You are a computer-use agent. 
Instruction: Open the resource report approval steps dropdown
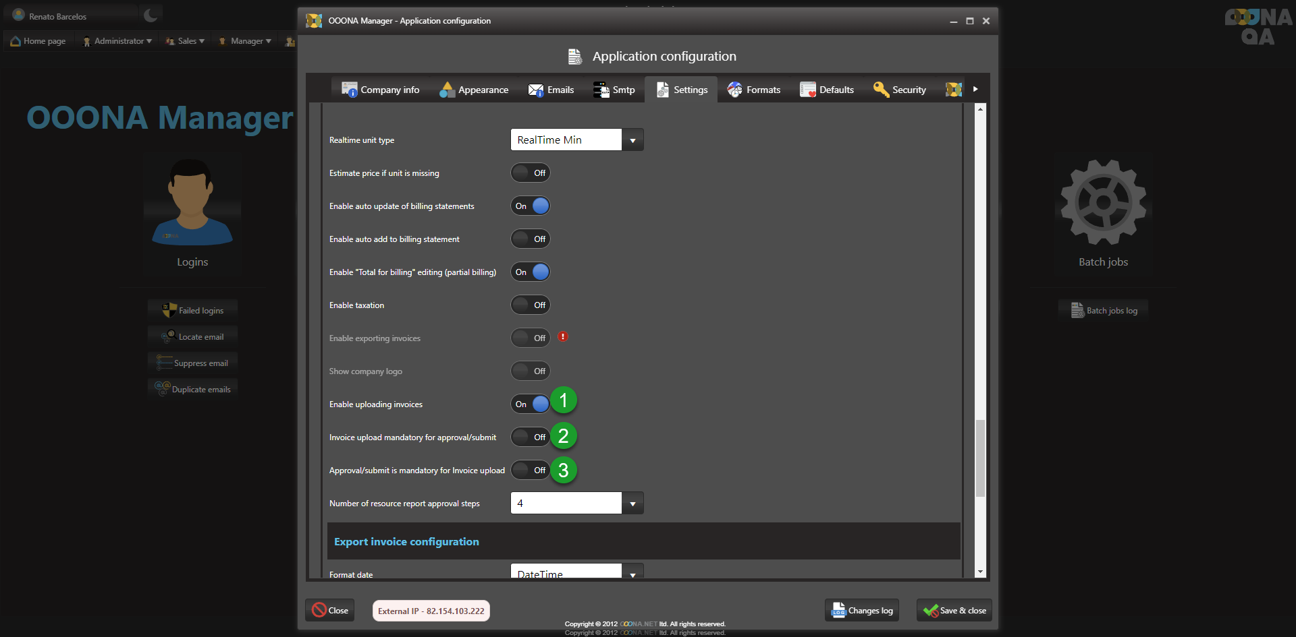coord(632,504)
